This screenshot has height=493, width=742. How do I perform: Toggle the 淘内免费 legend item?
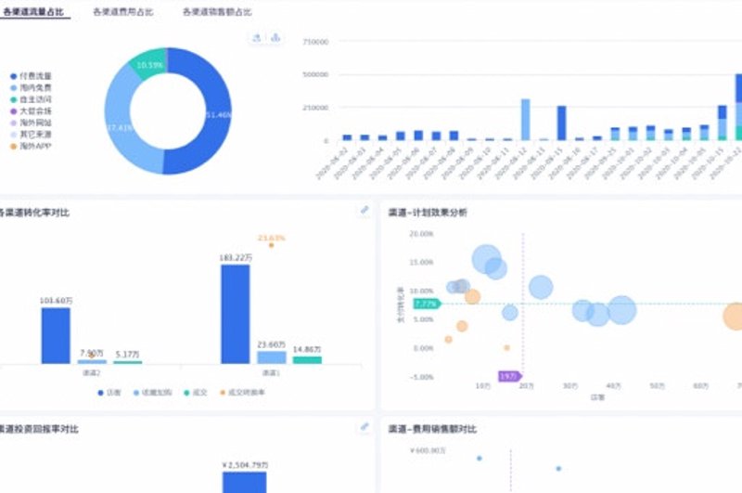pyautogui.click(x=31, y=87)
